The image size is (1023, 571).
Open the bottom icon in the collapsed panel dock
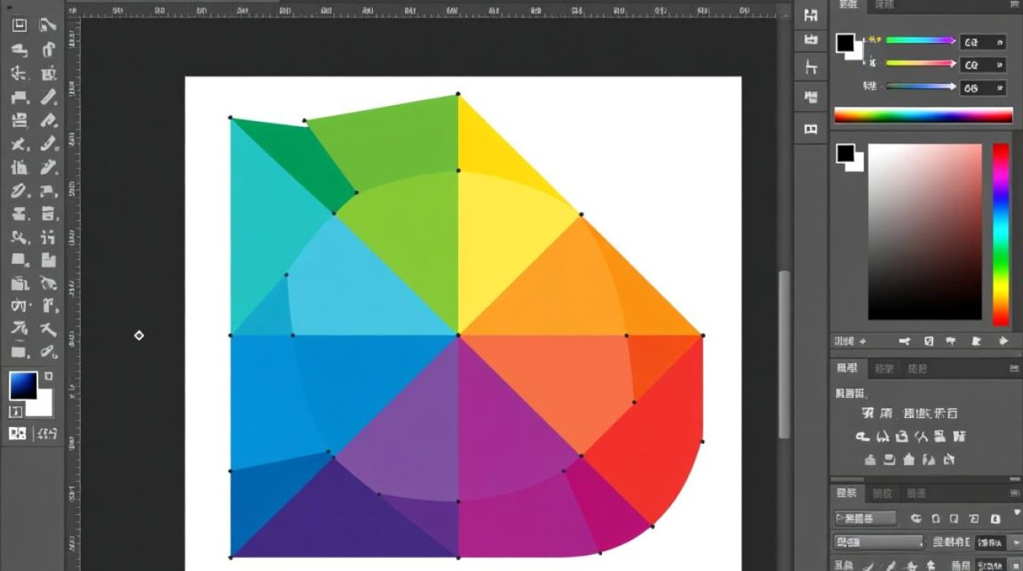(811, 129)
